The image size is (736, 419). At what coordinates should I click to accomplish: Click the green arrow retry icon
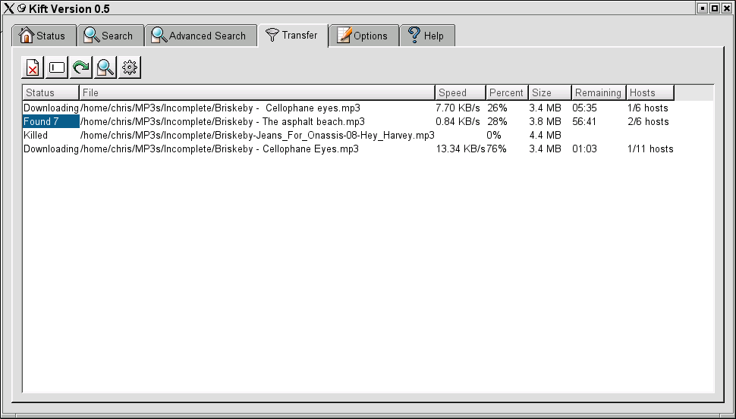(x=81, y=67)
